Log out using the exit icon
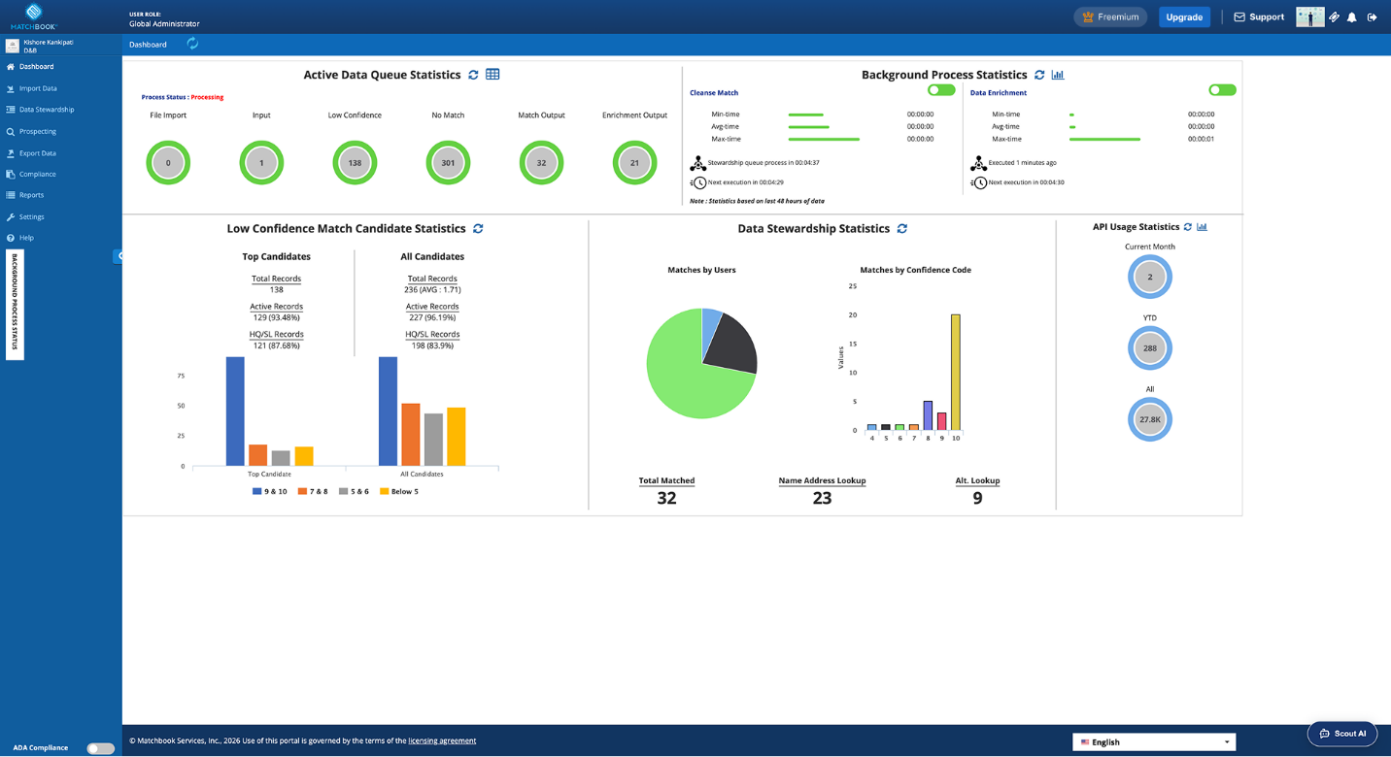Image resolution: width=1391 pixels, height=757 pixels. tap(1372, 17)
